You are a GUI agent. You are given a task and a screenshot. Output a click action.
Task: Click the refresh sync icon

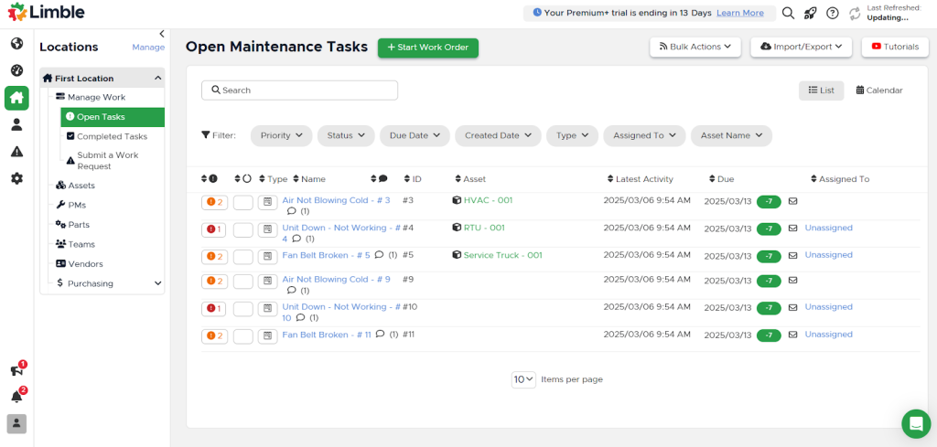click(855, 13)
